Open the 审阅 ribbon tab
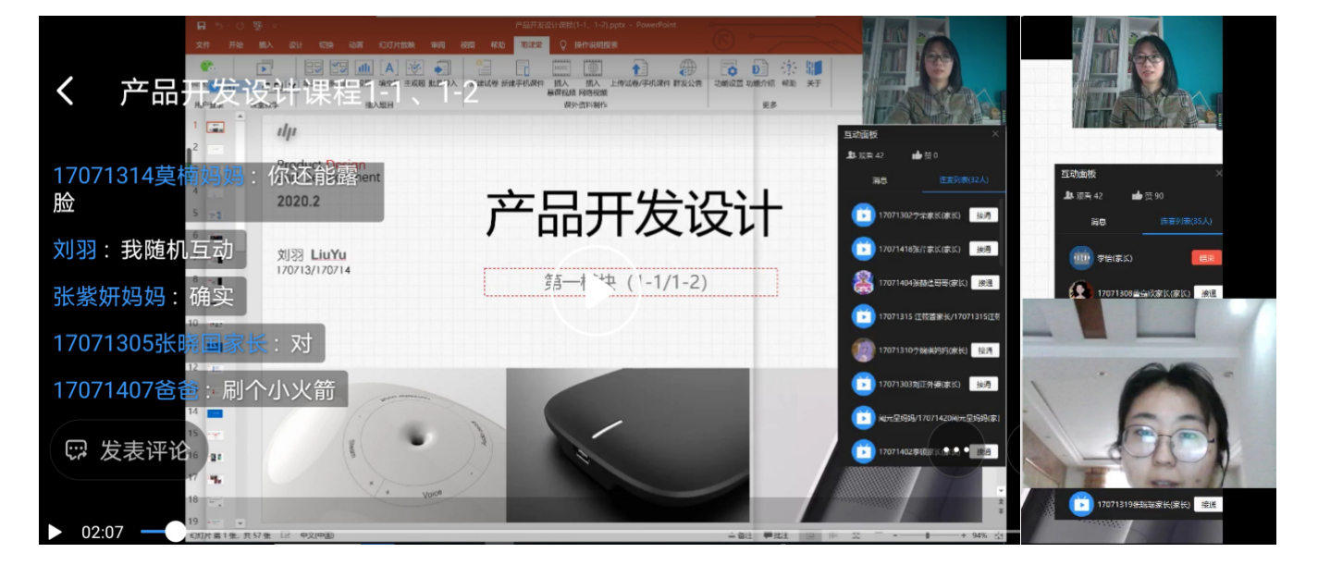 coord(437,44)
